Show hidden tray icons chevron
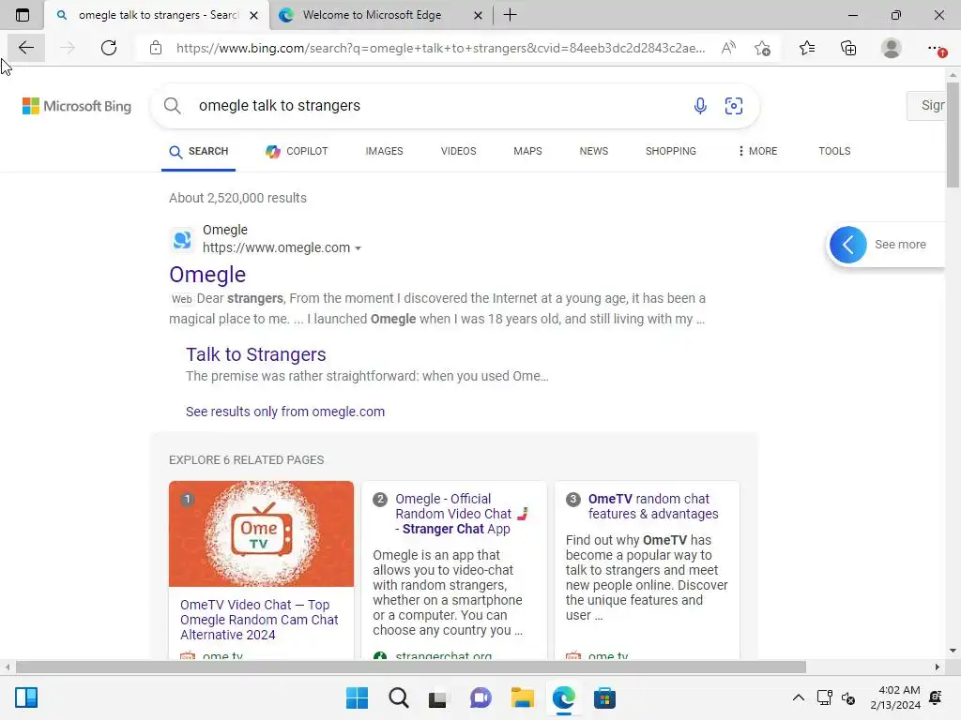 pos(798,697)
